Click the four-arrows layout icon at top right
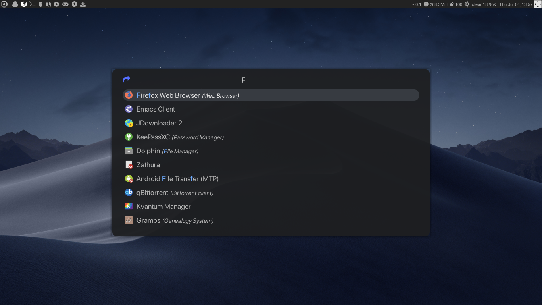The image size is (542, 305). click(538, 4)
